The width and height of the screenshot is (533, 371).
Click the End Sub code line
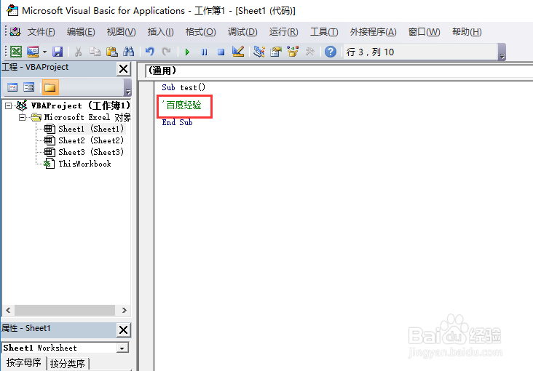177,122
